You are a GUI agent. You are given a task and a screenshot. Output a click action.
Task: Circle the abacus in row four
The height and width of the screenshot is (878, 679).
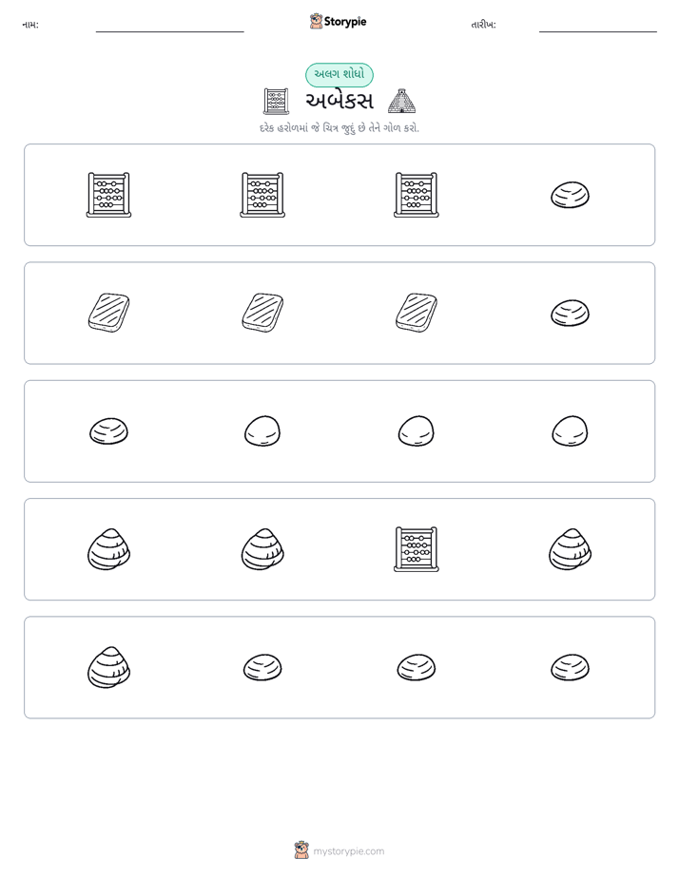(417, 549)
